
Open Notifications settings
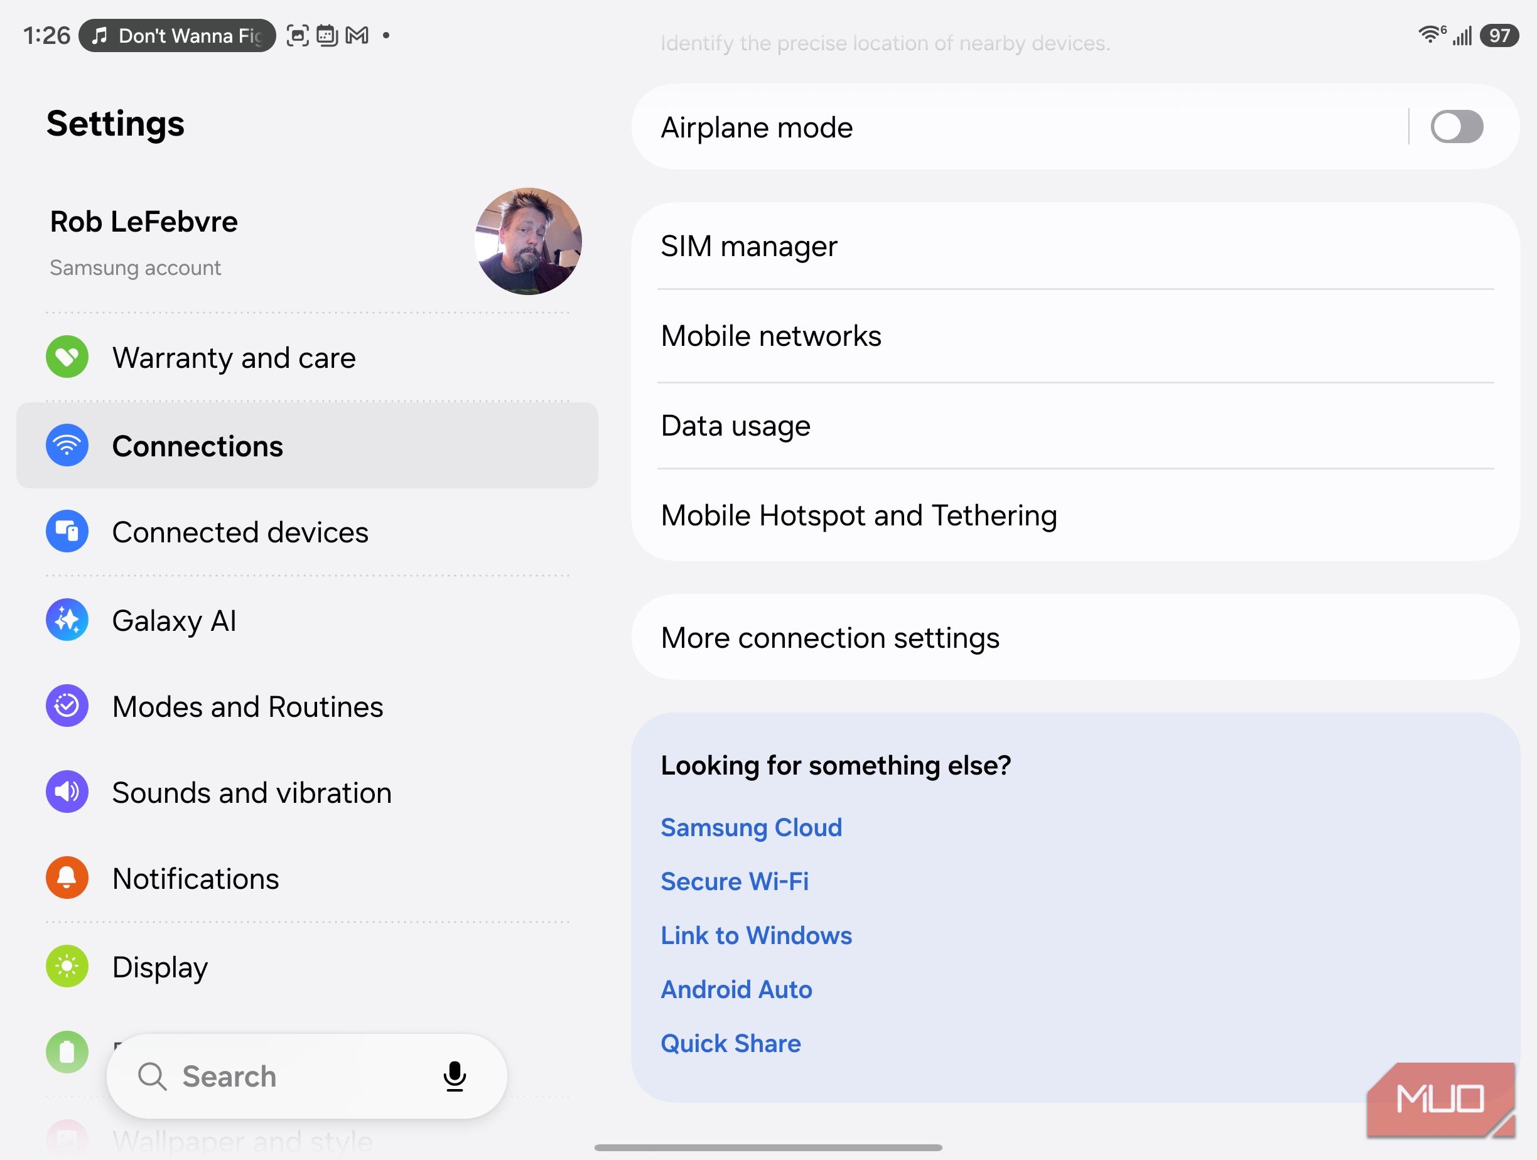coord(307,878)
